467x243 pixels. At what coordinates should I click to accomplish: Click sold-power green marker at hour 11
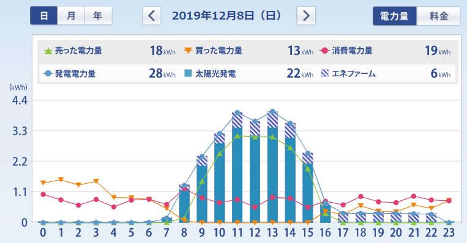pos(237,136)
